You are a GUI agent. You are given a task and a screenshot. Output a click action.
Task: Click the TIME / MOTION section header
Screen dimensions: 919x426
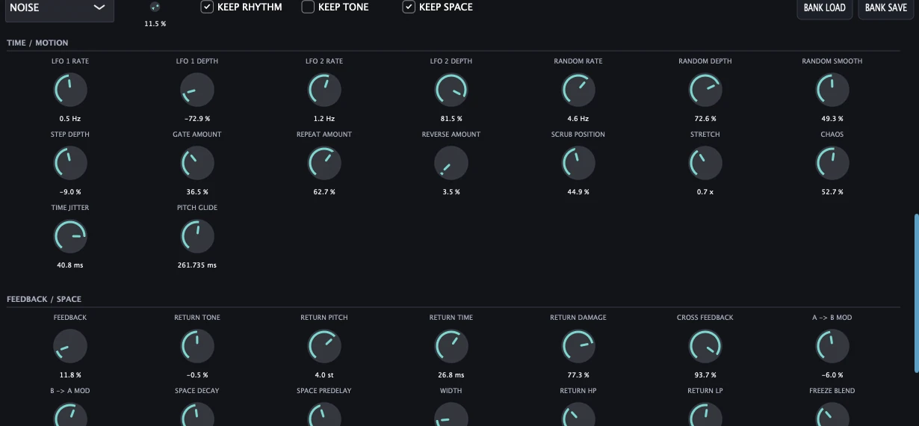(x=37, y=43)
